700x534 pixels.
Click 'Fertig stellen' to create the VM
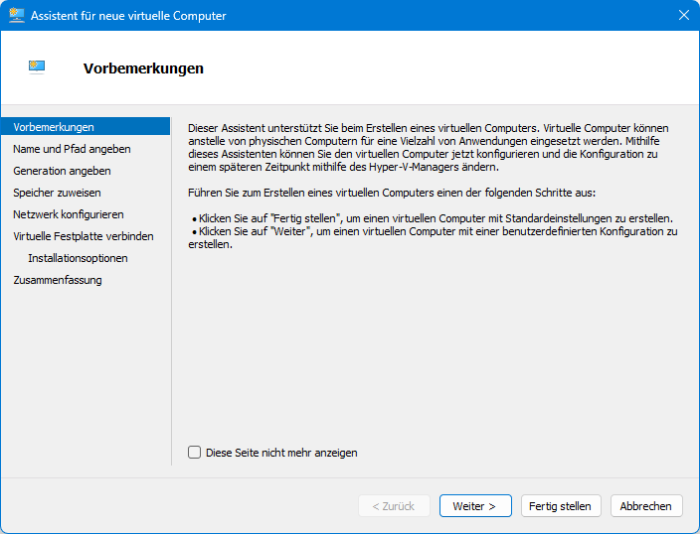(x=560, y=506)
